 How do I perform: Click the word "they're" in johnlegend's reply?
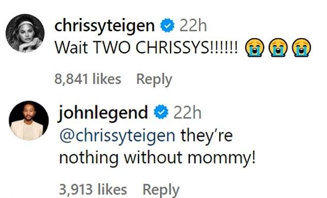point(207,136)
